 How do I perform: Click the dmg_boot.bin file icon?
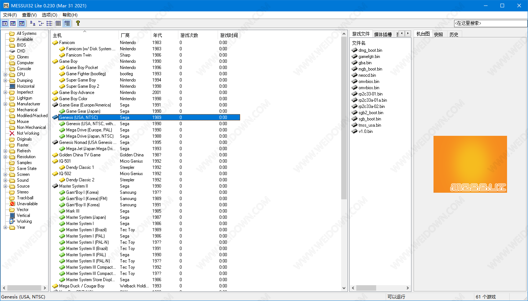(354, 50)
